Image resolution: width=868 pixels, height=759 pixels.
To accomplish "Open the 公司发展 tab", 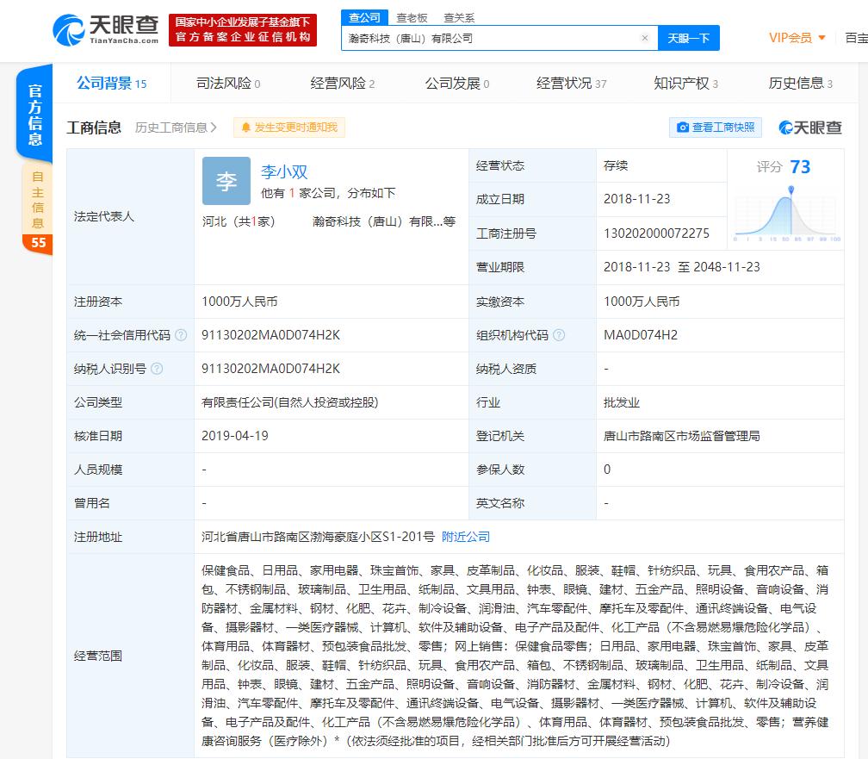I will coord(456,83).
